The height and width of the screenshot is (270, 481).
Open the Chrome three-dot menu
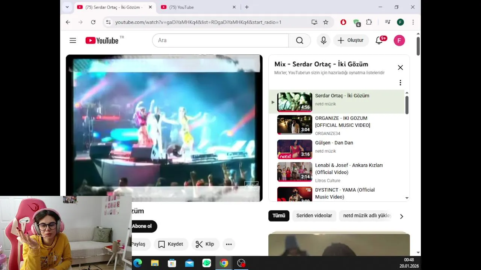click(x=413, y=22)
